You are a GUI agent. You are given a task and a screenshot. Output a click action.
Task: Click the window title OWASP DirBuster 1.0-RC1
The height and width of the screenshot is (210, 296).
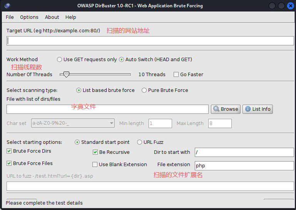click(x=140, y=6)
